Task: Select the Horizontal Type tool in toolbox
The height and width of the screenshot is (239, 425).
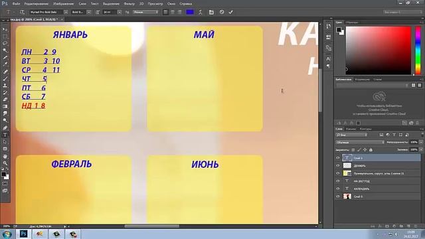Action: tap(5, 135)
